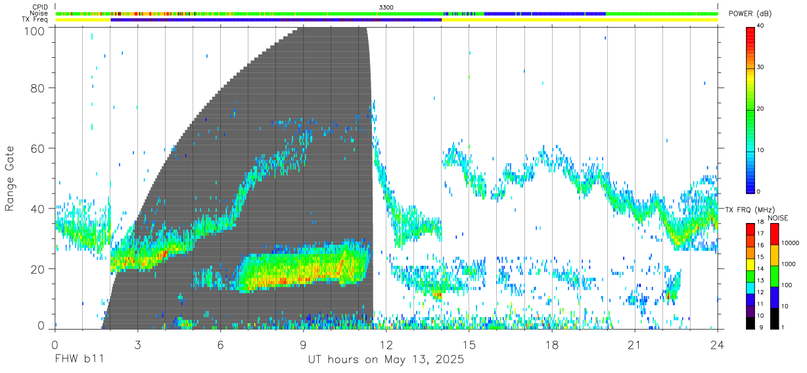Click the '1' label on NOISE scale
807x373 pixels.
[x=783, y=327]
